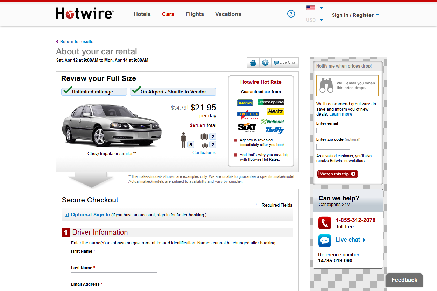This screenshot has width=437, height=291.
Task: Click the binoculars price watch icon
Action: coord(327,85)
